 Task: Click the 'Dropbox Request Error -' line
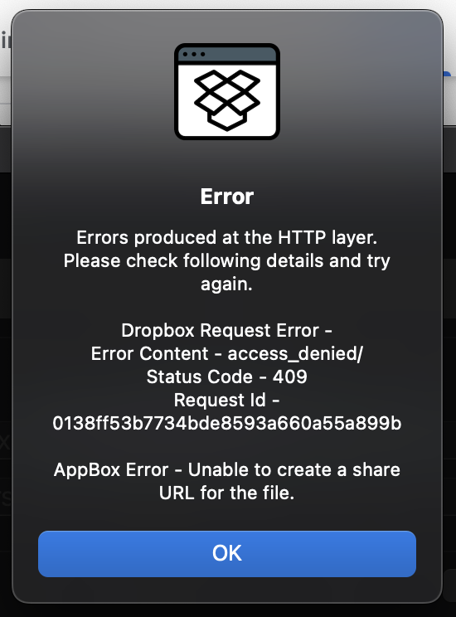[227, 331]
